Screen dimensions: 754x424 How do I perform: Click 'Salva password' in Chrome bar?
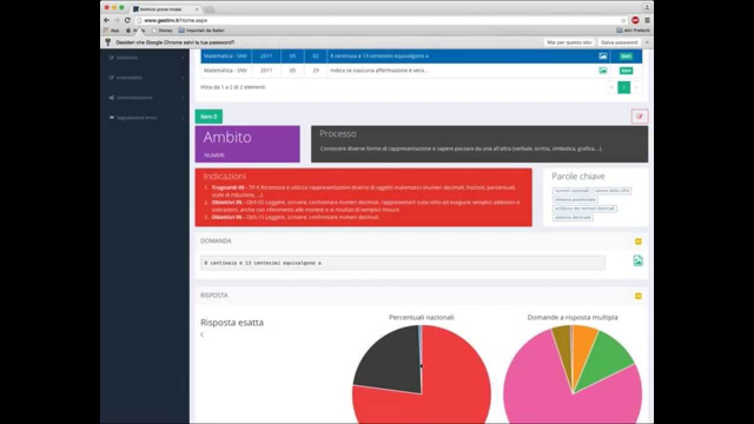point(619,42)
